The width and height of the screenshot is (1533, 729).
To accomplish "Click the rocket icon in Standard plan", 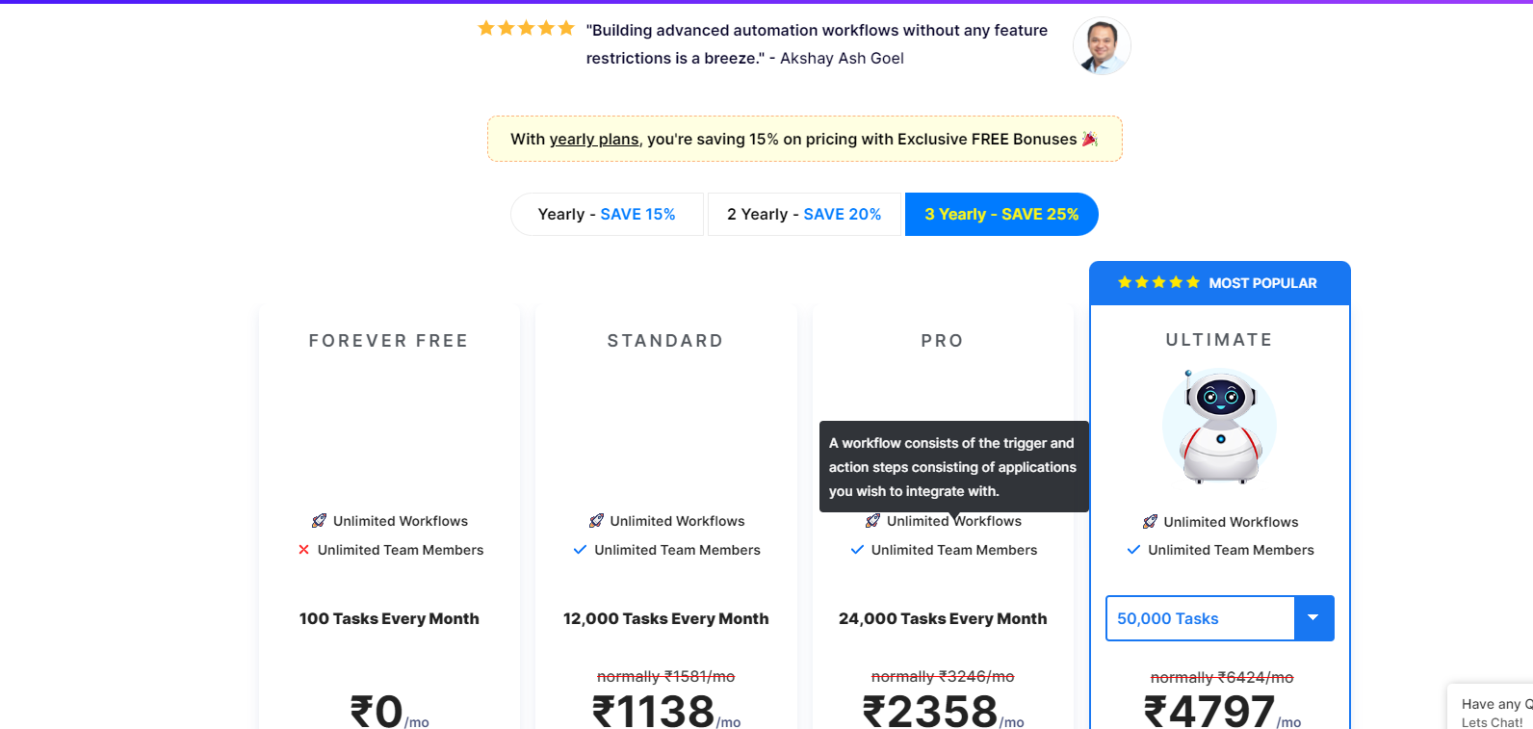I will click(x=596, y=521).
